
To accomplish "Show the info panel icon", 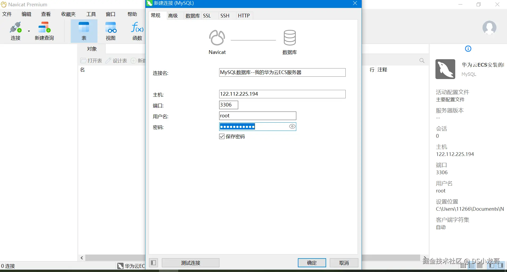I will tap(468, 49).
